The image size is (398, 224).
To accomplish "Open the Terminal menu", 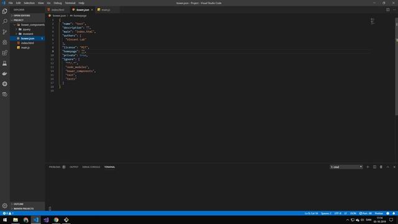I will [70, 3].
